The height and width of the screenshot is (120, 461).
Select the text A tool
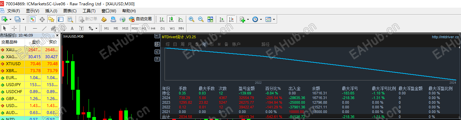(72, 28)
